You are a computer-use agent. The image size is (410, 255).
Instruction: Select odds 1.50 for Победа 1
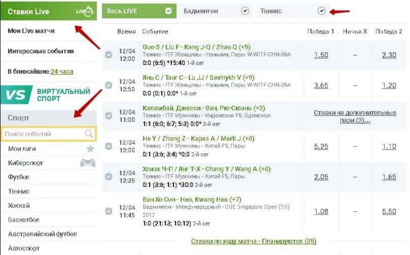321,55
